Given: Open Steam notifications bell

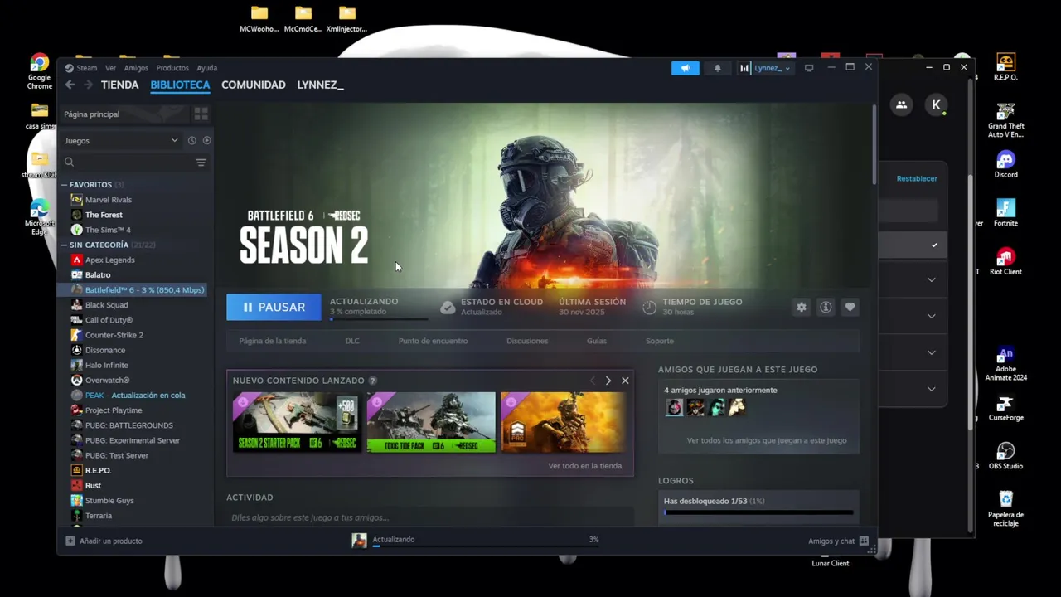Looking at the screenshot, I should pyautogui.click(x=718, y=68).
